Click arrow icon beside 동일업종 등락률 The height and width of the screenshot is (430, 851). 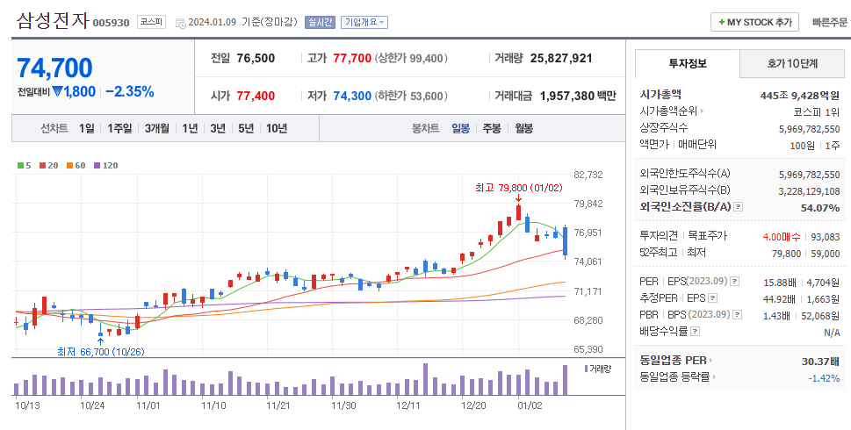(x=714, y=376)
